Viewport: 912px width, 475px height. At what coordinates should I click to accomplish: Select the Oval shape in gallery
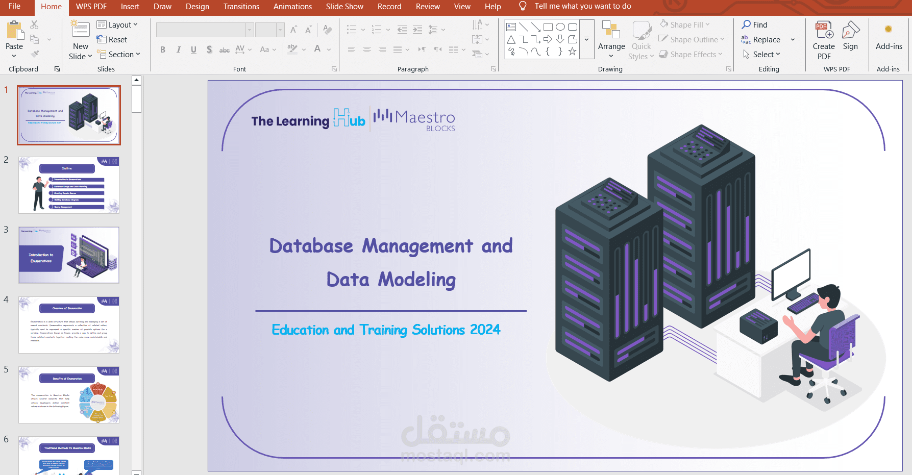tap(560, 27)
